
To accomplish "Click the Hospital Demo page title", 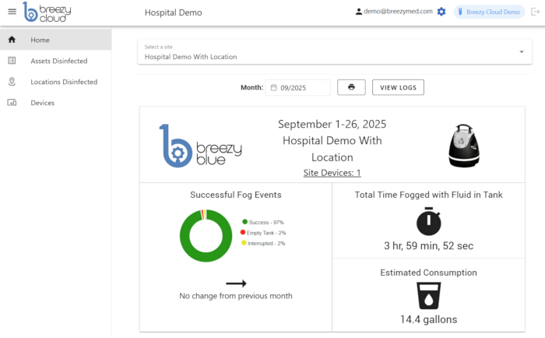I will (x=173, y=12).
